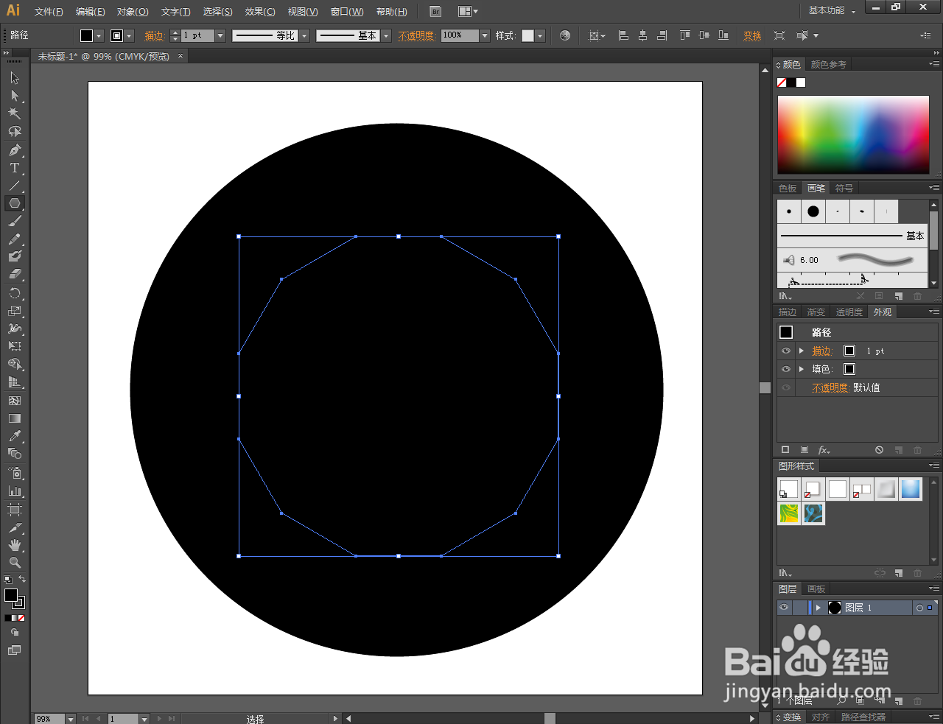This screenshot has height=724, width=943.
Task: Open stroke weight 1 pt dropdown
Action: coord(220,35)
